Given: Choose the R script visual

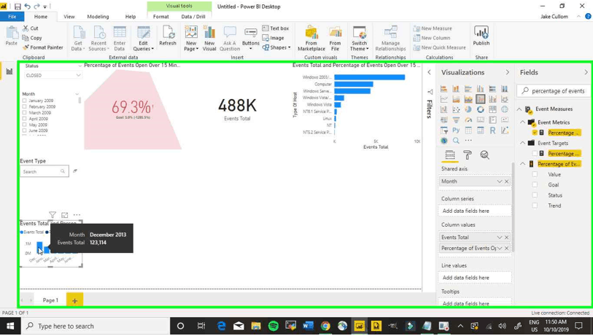Looking at the screenshot, I should 492,130.
